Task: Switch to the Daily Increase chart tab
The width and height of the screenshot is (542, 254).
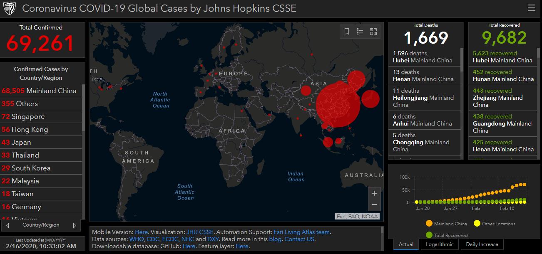Action: [x=482, y=244]
